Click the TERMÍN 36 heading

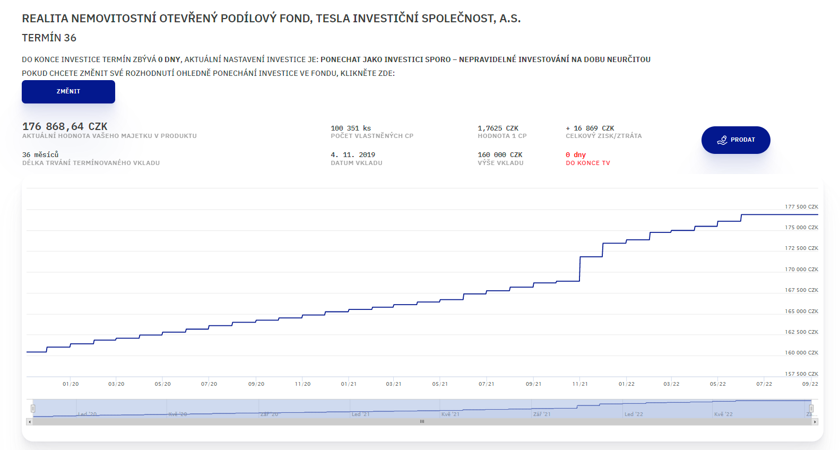pos(49,38)
